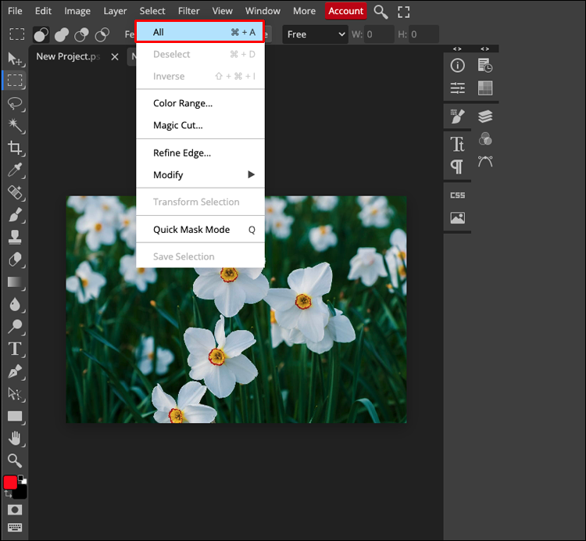Enable intersect-selection mode in options bar
Image resolution: width=586 pixels, height=541 pixels.
tap(102, 34)
